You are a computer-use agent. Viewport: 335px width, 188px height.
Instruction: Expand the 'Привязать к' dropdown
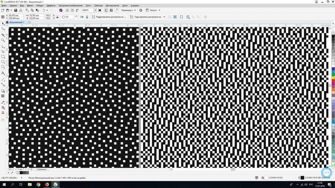[128, 10]
